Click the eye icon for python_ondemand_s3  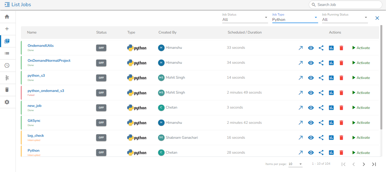tap(311, 93)
